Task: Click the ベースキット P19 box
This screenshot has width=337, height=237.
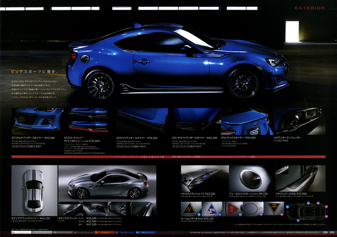Action: click(281, 140)
